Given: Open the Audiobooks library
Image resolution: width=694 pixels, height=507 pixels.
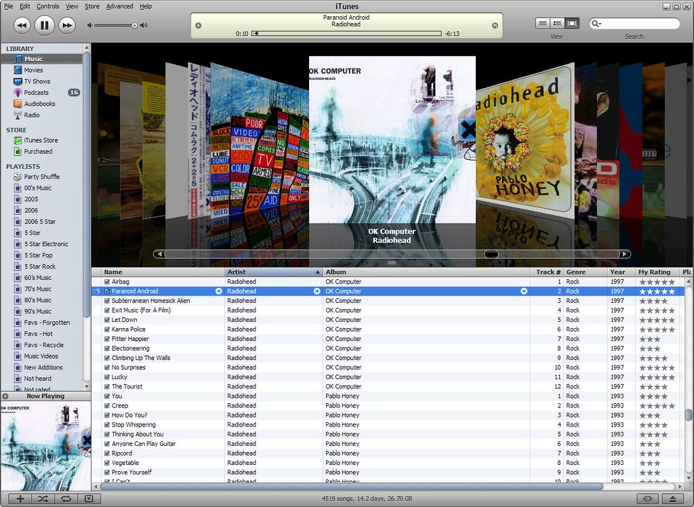Looking at the screenshot, I should (41, 104).
